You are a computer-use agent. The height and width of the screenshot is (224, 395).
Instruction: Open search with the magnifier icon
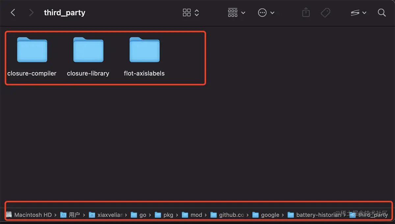[382, 13]
